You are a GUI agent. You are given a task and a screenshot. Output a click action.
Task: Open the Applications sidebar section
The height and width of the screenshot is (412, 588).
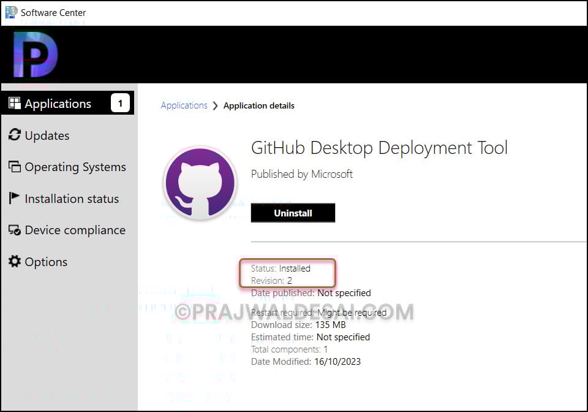click(x=68, y=103)
